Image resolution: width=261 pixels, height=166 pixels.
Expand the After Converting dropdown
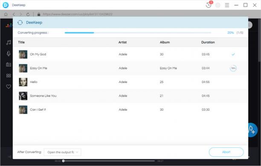(62, 152)
